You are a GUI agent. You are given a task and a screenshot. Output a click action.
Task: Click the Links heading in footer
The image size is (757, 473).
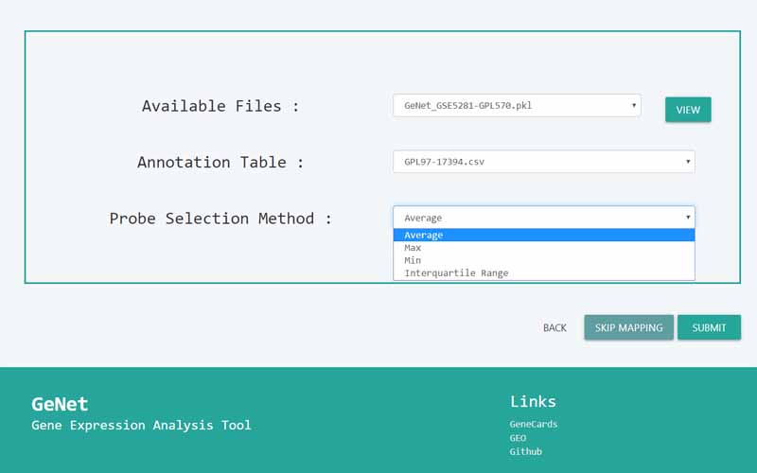(x=533, y=401)
